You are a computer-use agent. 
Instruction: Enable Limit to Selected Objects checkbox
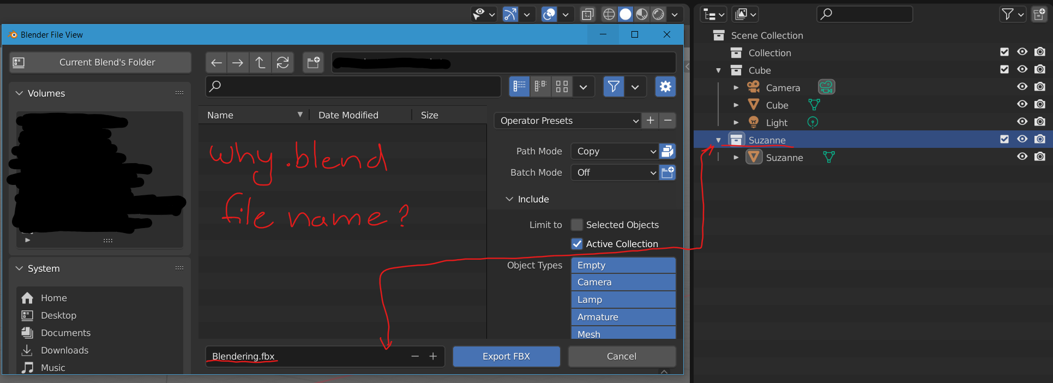(x=576, y=225)
